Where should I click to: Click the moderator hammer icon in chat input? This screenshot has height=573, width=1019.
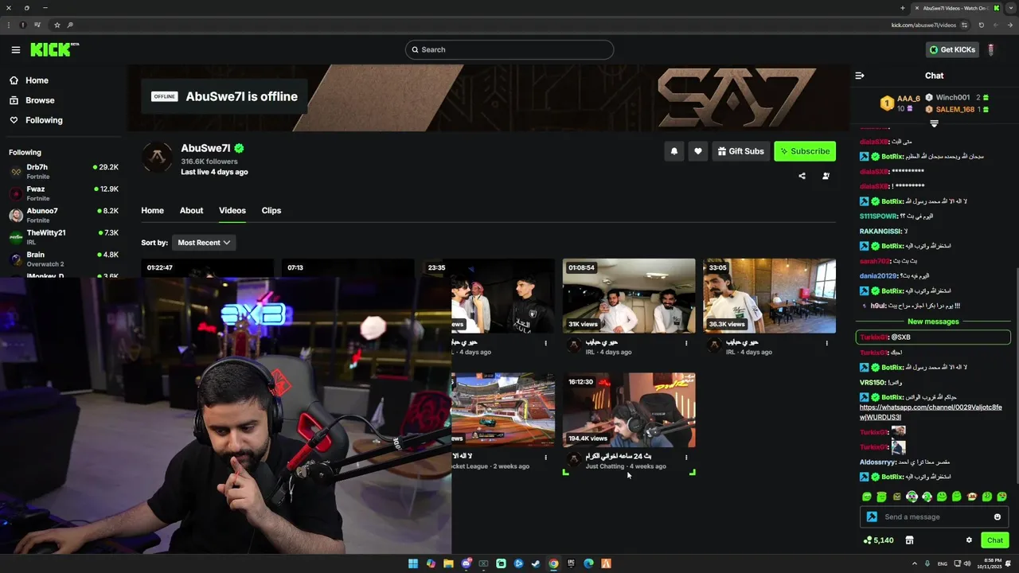[x=872, y=517]
